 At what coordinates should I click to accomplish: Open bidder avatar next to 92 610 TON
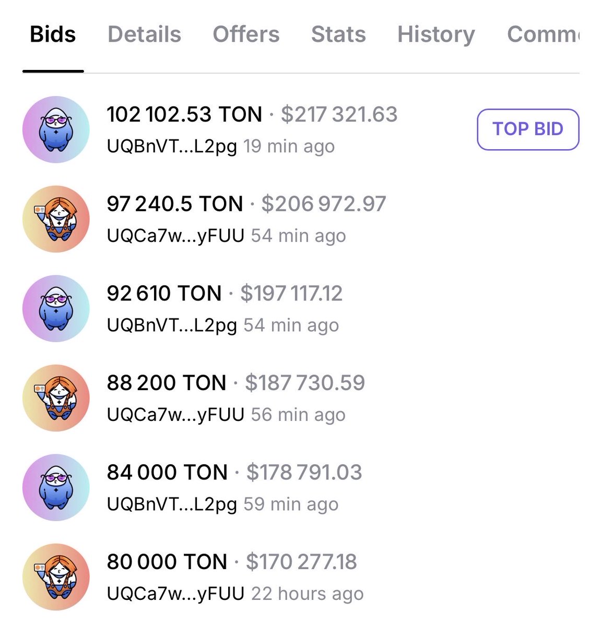click(x=56, y=308)
